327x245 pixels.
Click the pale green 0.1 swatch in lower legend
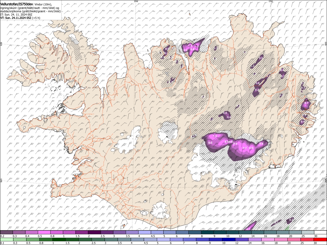click(x=7, y=239)
